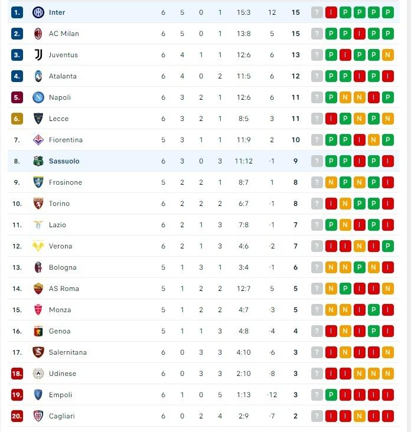The height and width of the screenshot is (432, 411).
Task: Open the Juventus logo icon
Action: 38,55
